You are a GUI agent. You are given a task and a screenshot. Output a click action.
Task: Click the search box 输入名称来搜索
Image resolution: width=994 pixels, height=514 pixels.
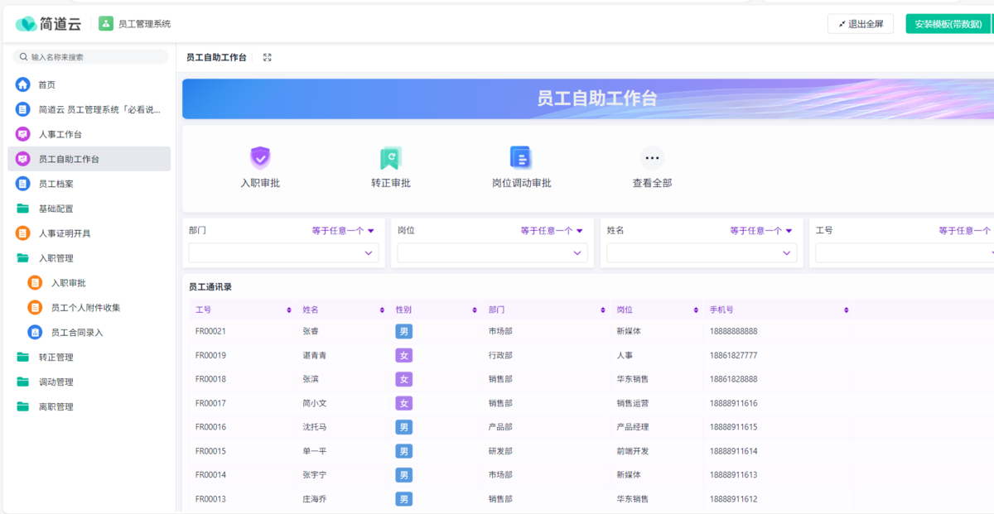(x=91, y=57)
